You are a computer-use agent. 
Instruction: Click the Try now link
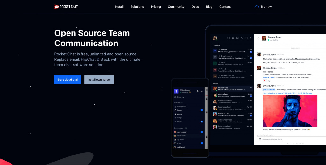266,7
